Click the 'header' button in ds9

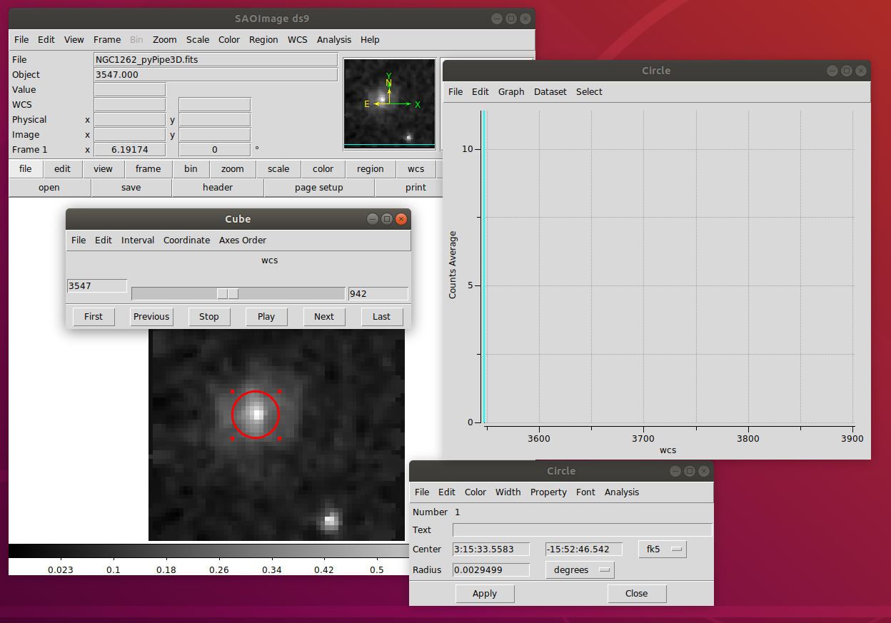click(x=218, y=188)
